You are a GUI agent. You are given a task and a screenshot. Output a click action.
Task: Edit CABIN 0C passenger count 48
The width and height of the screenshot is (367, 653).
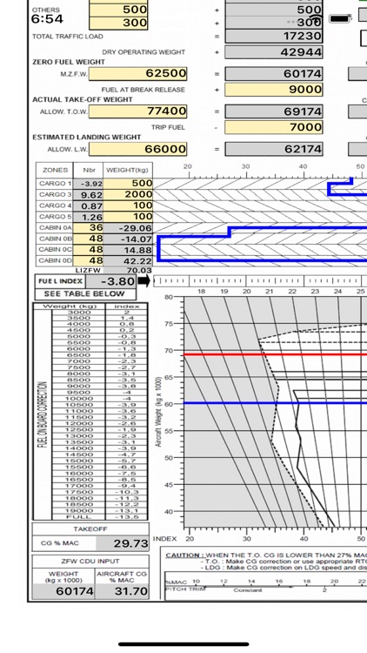point(88,250)
